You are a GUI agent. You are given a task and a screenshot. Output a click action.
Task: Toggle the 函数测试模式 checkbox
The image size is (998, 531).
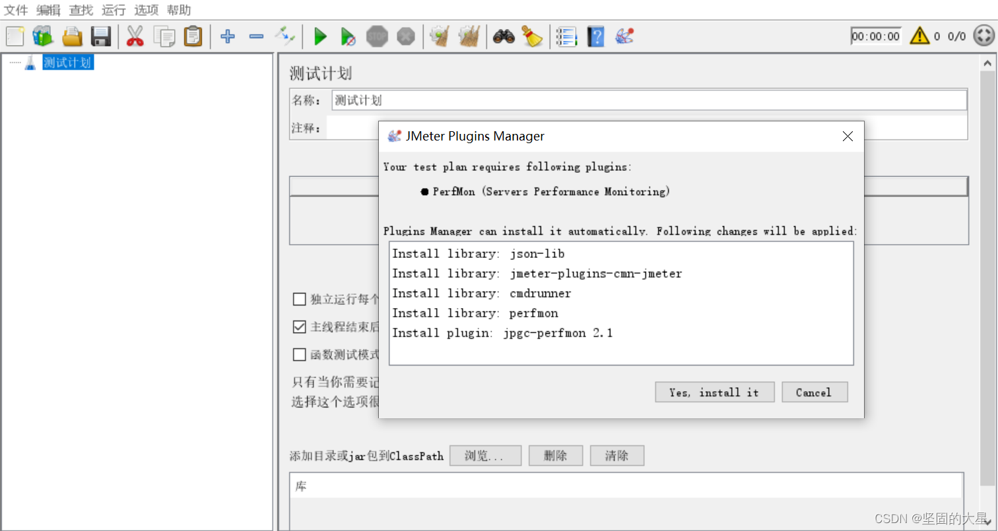(300, 355)
